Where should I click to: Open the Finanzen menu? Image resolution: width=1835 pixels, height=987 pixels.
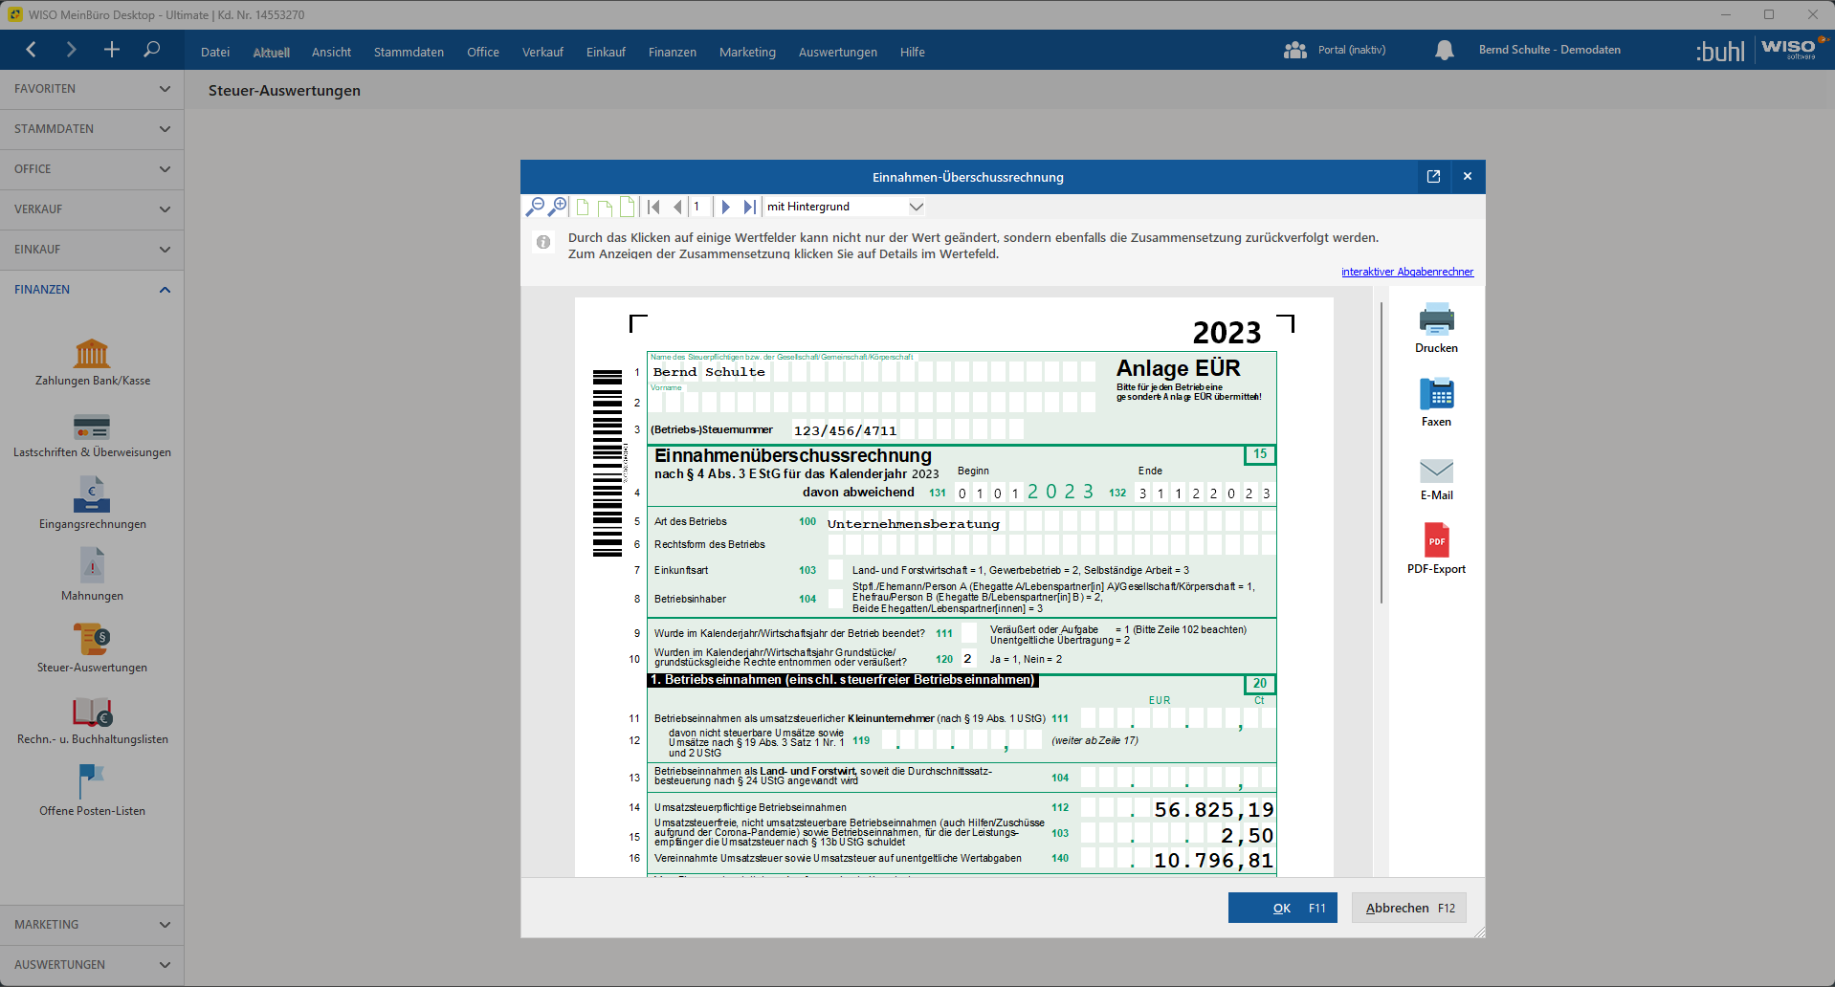672,53
